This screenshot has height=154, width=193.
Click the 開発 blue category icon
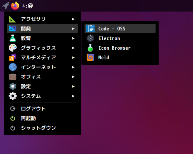13,28
